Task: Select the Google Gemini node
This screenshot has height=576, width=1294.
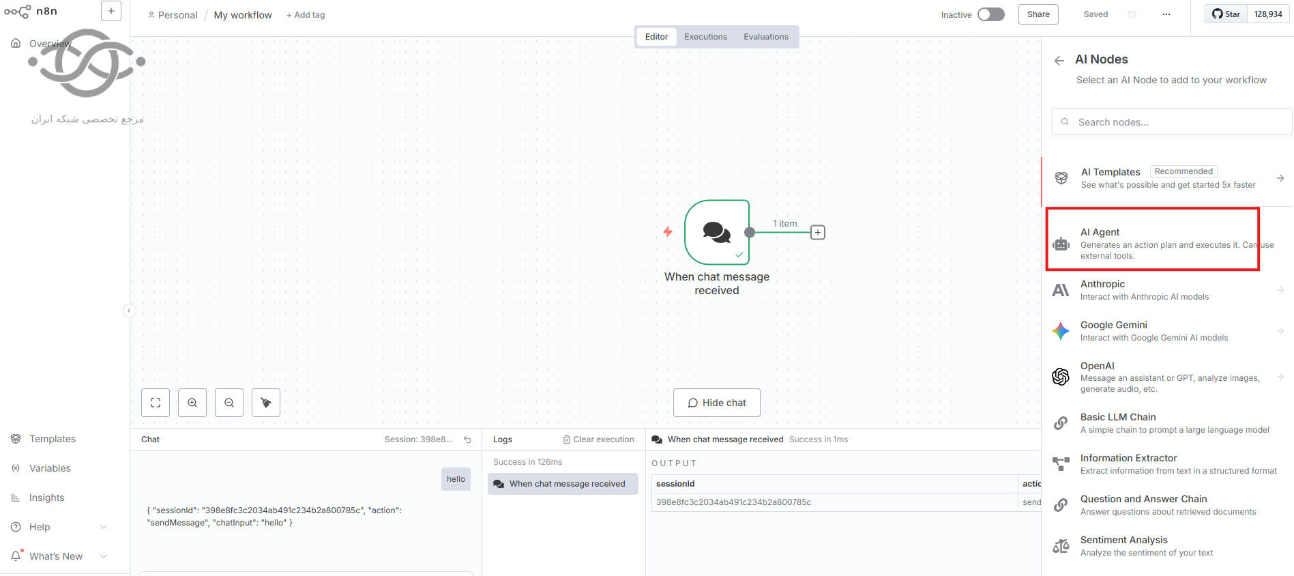Action: 1167,331
